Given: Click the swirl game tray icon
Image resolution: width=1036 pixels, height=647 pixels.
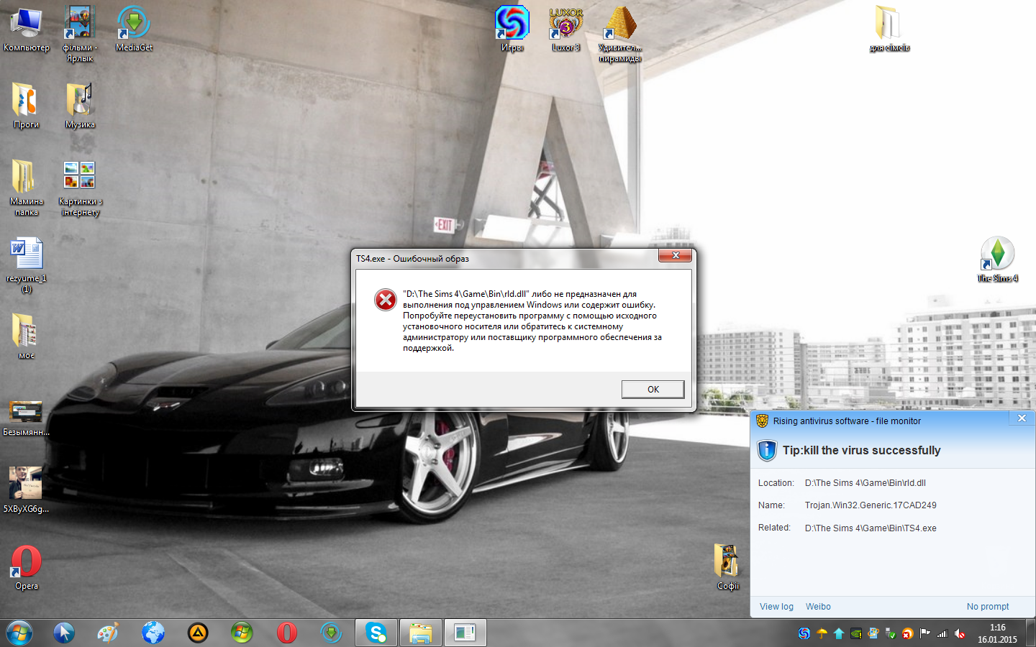Looking at the screenshot, I should pyautogui.click(x=804, y=633).
